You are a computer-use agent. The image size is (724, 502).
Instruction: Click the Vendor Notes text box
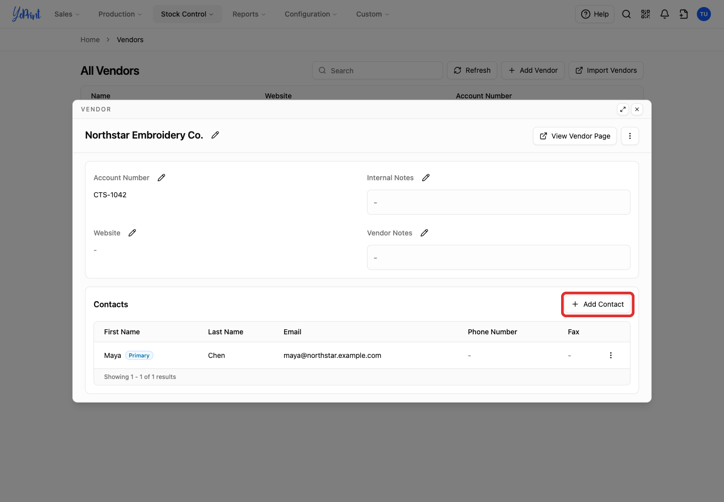coord(499,258)
